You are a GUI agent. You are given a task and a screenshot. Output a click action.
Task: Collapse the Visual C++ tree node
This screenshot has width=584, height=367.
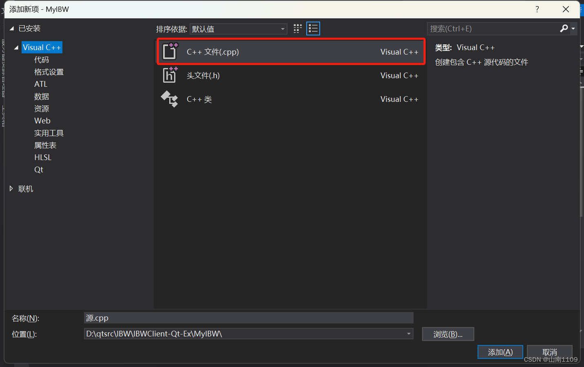coord(16,48)
